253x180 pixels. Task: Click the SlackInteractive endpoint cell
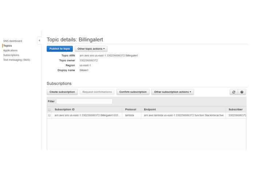pos(184,115)
